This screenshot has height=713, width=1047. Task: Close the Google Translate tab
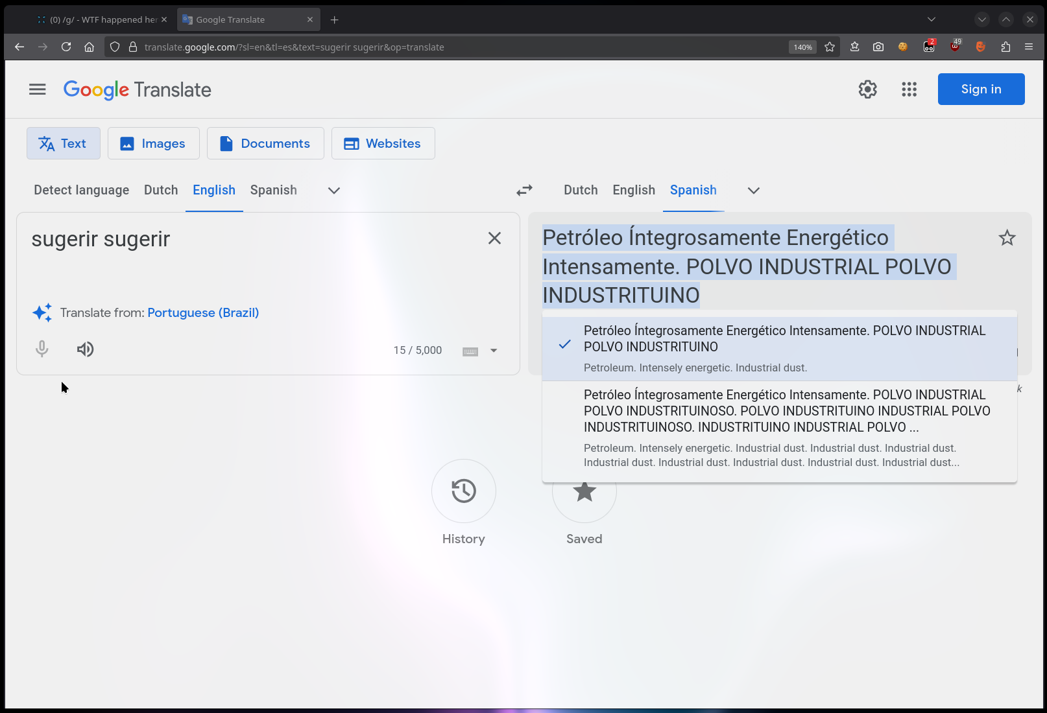[x=310, y=19]
